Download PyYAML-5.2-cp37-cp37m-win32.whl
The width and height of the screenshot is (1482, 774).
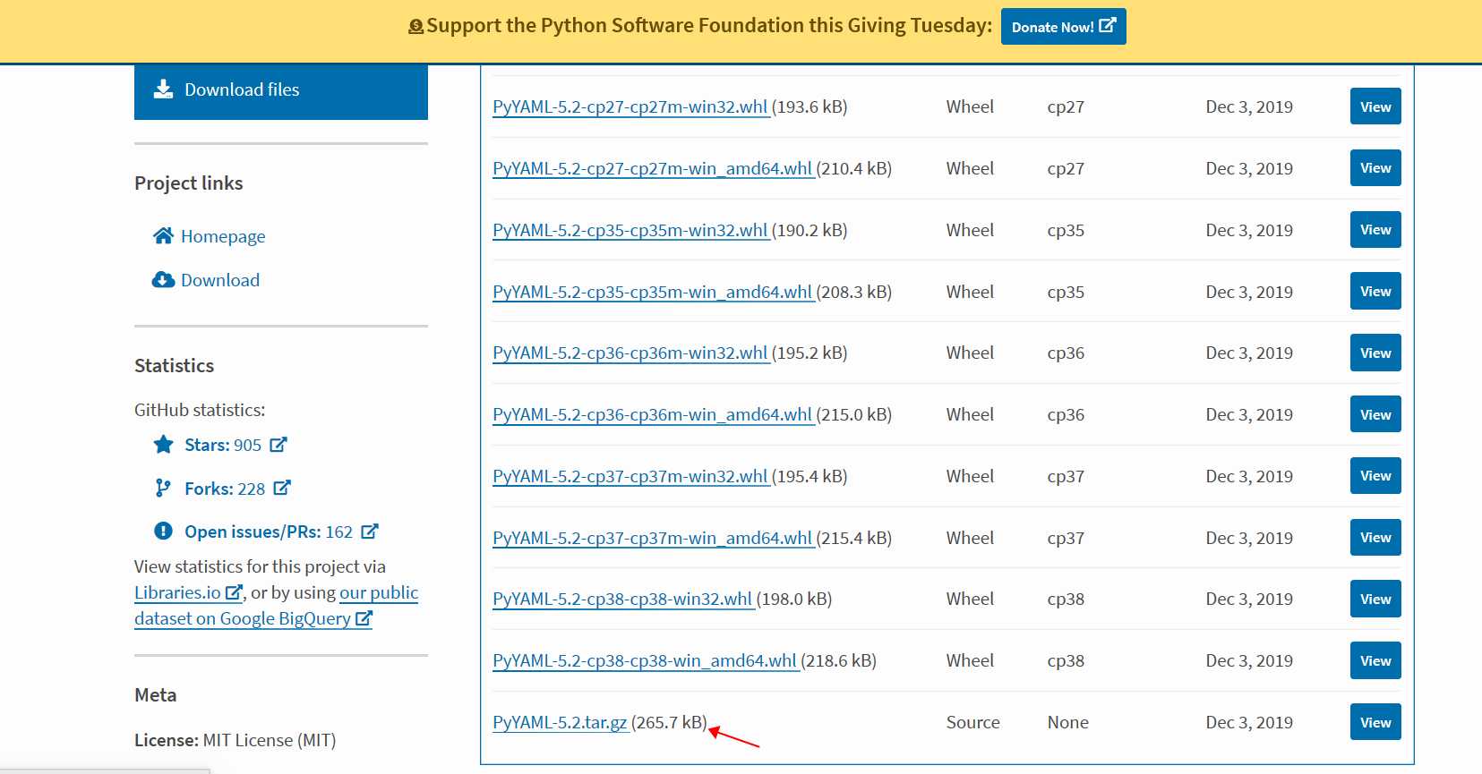point(630,476)
